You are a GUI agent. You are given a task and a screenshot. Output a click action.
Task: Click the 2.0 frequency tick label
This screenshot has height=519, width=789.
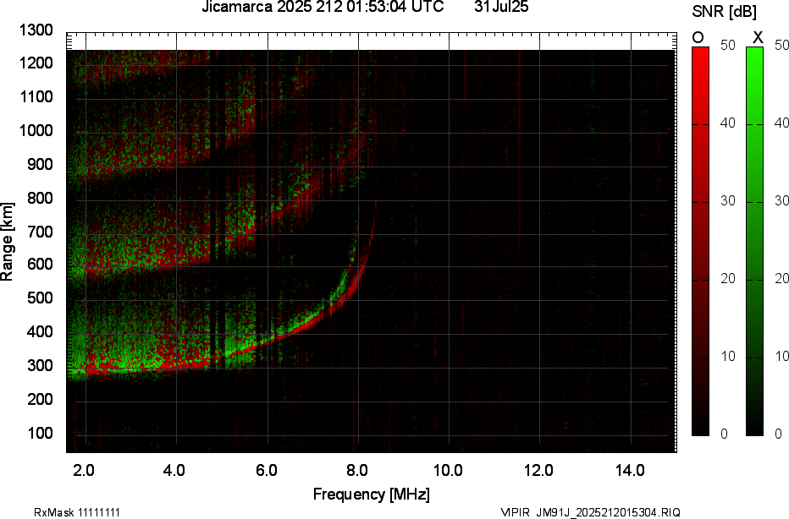[x=84, y=470]
